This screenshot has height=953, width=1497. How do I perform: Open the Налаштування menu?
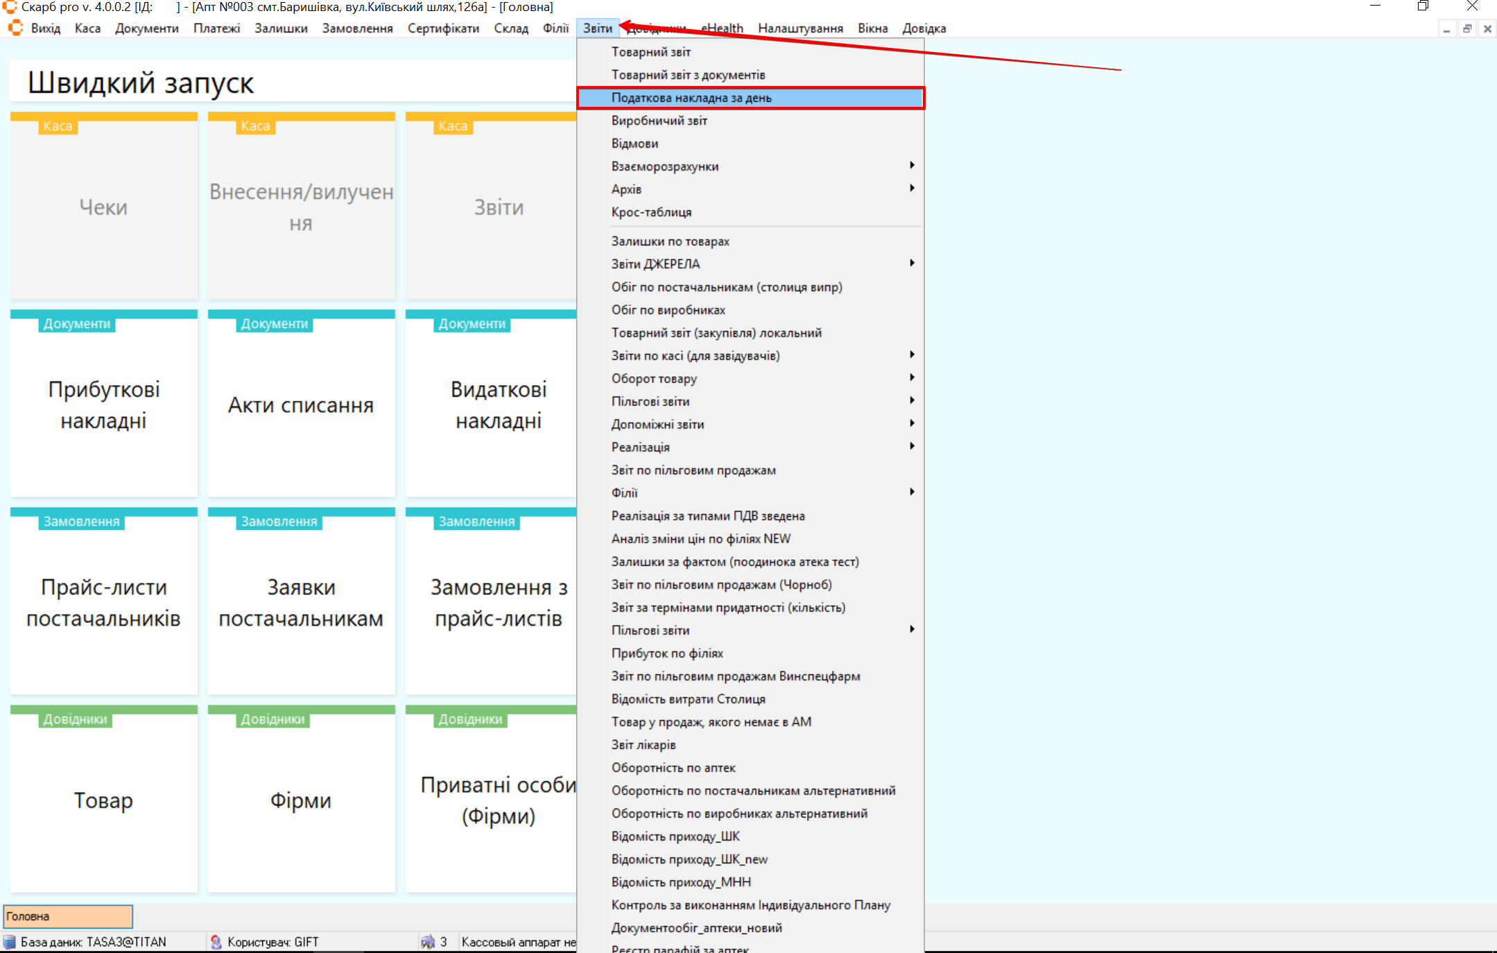click(800, 28)
